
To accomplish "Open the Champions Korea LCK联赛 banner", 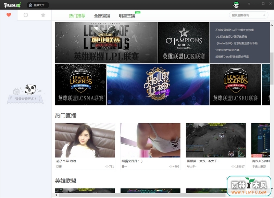I will [184, 42].
